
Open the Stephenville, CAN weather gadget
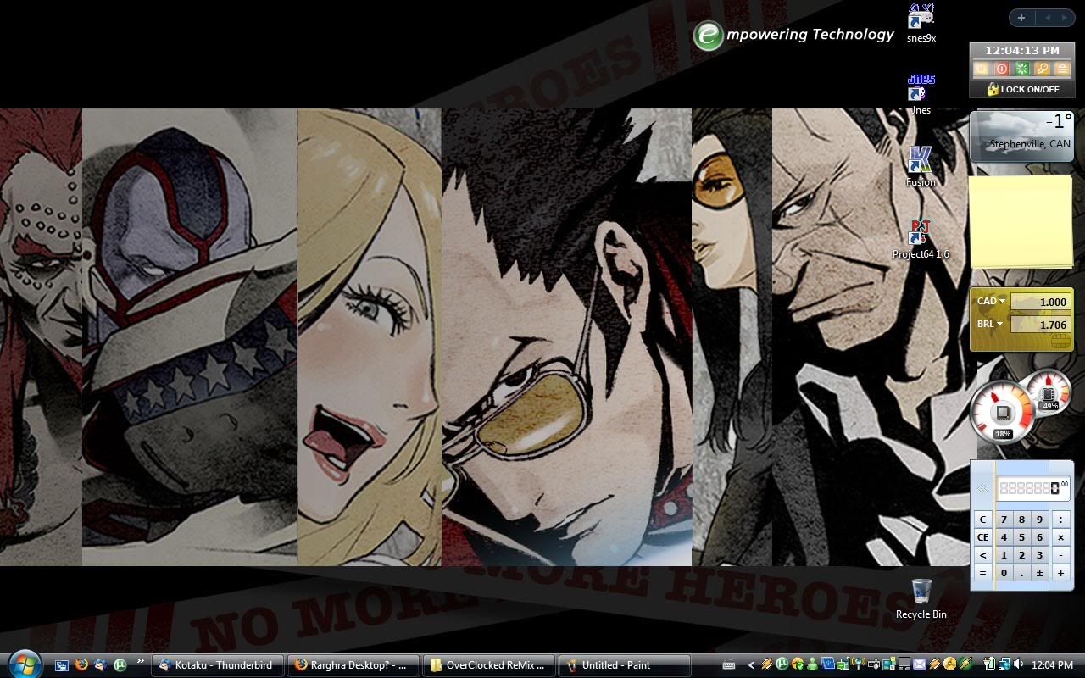(1021, 136)
